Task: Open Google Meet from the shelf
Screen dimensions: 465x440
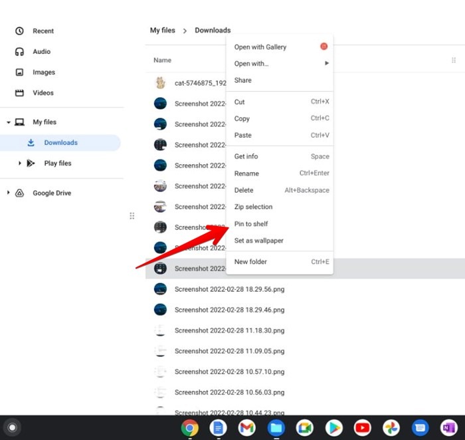Action: point(305,427)
